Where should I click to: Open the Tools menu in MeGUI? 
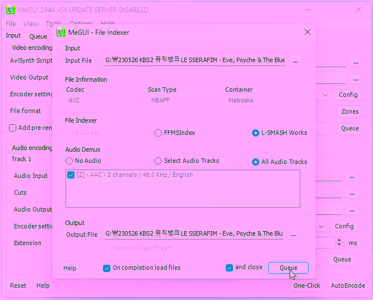click(x=53, y=24)
